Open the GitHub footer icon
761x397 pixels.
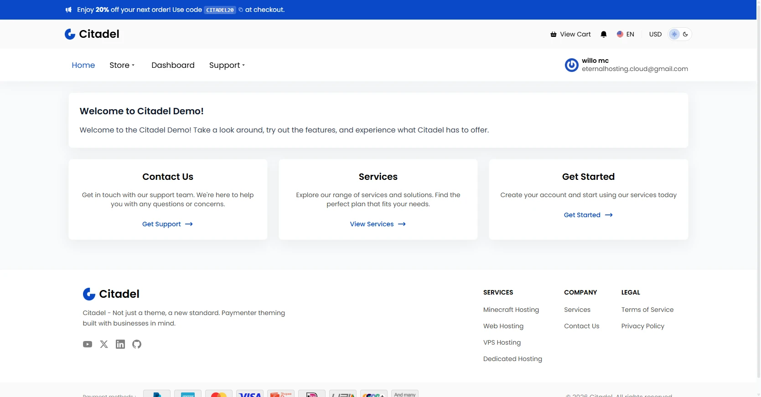(137, 344)
